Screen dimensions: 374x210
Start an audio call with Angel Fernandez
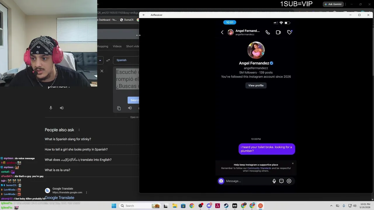point(268,32)
